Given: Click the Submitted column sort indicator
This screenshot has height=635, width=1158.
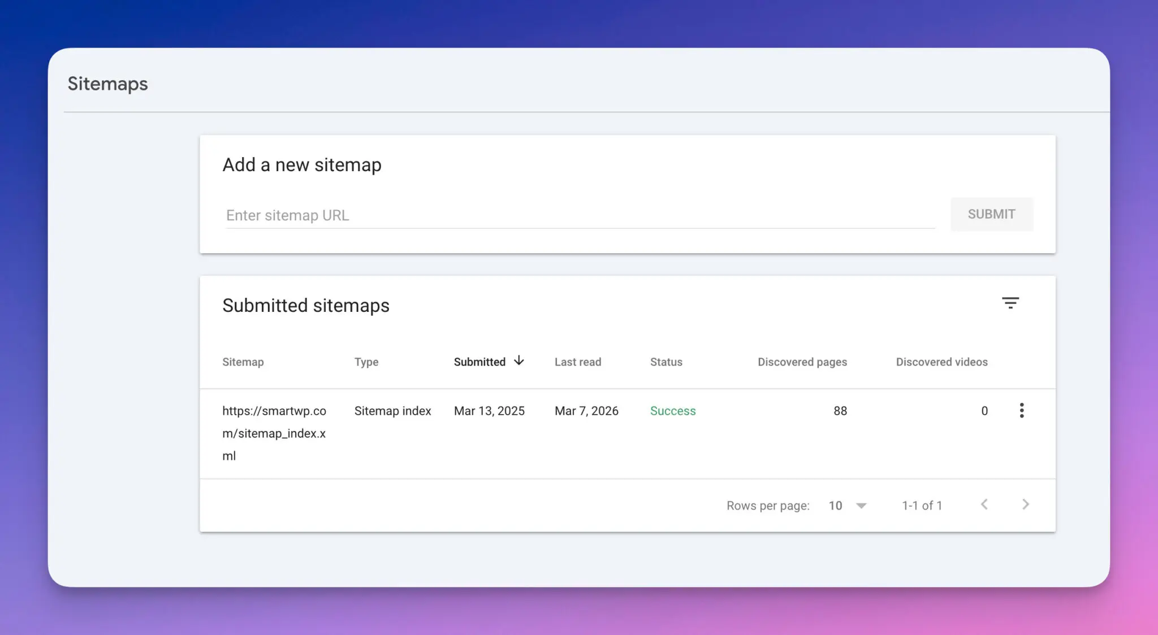Looking at the screenshot, I should tap(519, 360).
